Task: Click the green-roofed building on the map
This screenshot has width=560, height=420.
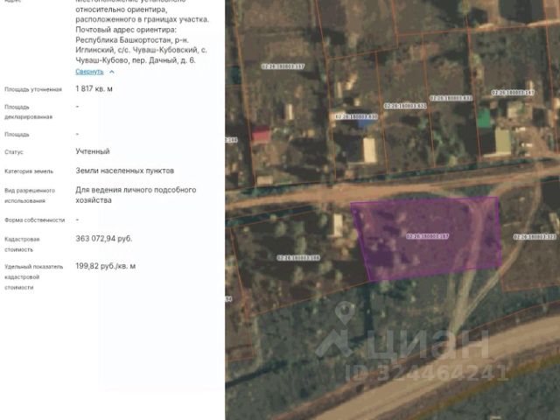Action: tap(484, 119)
